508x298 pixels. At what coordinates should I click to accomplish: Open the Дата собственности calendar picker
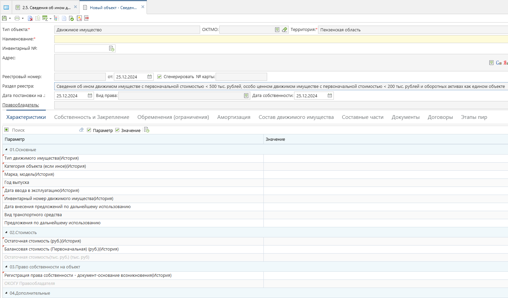tap(330, 96)
